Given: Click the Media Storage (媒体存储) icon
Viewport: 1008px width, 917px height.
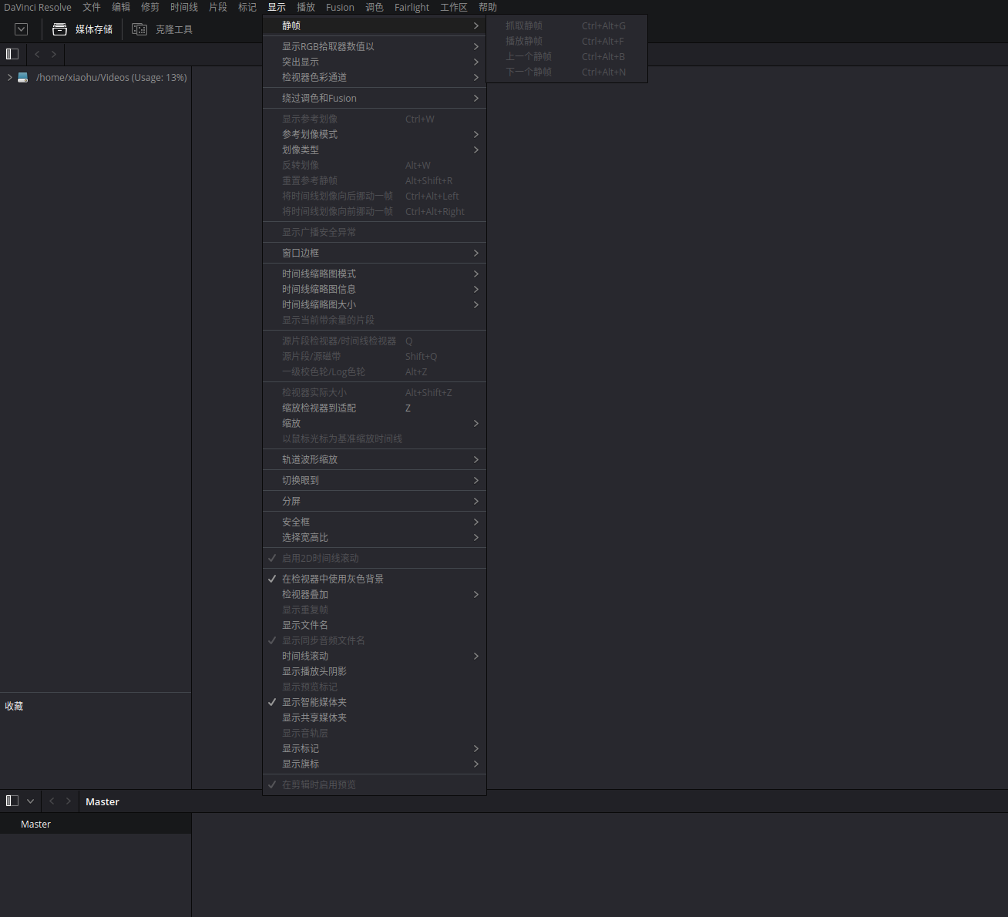Looking at the screenshot, I should coord(59,29).
